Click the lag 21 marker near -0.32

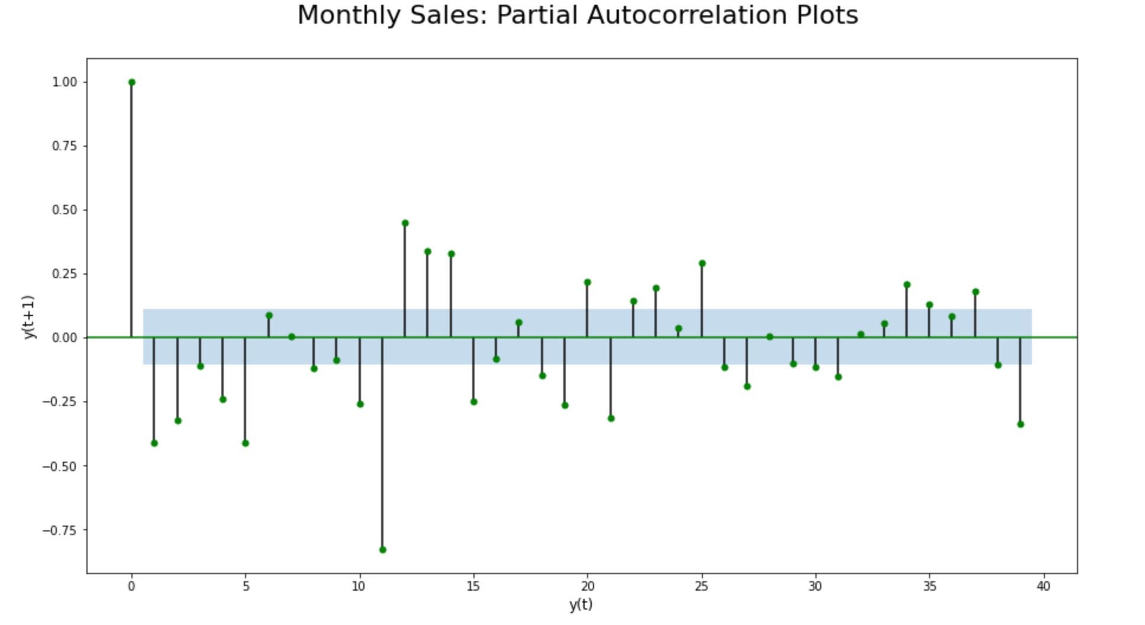[x=611, y=418]
